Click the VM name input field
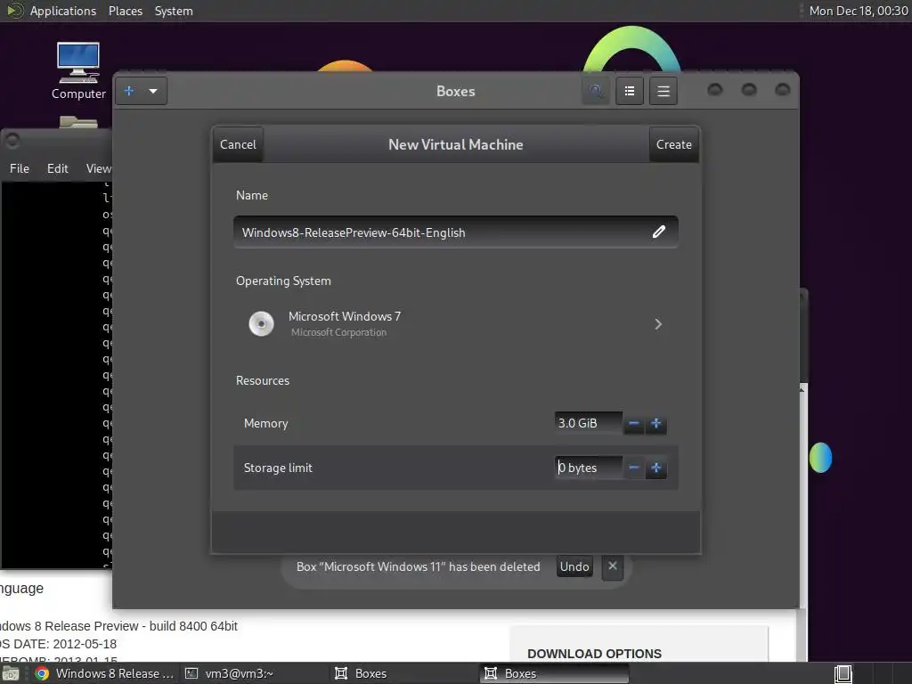Screen dimensions: 912x684 click(455, 232)
